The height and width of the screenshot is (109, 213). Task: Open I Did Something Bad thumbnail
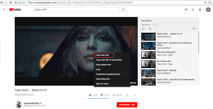point(148,55)
